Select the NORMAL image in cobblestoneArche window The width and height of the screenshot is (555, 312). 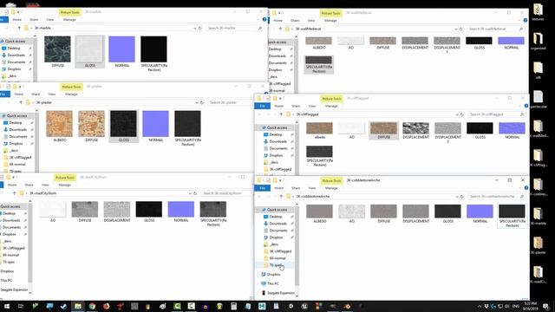(480, 213)
